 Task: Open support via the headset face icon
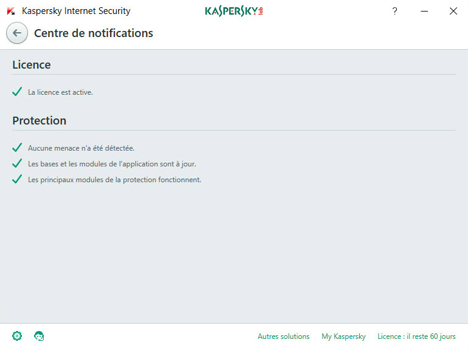pyautogui.click(x=39, y=336)
